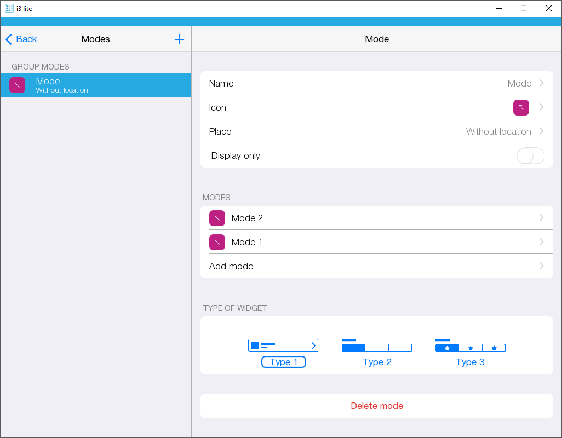
Task: Click the Mode 1 pink arrow icon
Action: point(217,243)
